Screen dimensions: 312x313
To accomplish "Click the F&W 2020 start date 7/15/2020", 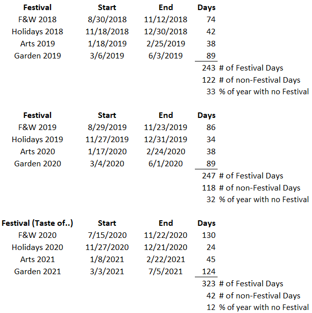I will [x=107, y=235].
